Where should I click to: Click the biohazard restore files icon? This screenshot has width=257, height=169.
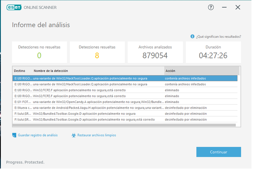pyautogui.click(x=73, y=135)
